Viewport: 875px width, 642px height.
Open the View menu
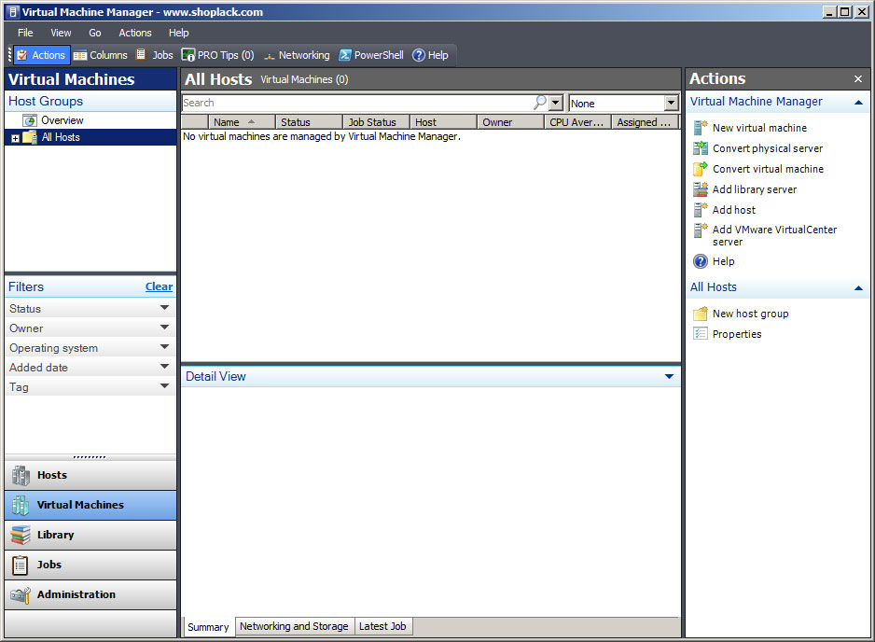tap(61, 33)
